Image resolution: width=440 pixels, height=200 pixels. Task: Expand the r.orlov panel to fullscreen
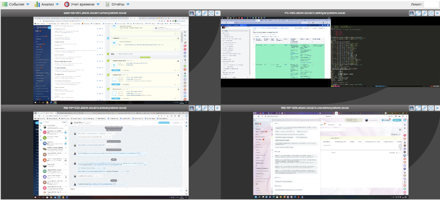[211, 13]
